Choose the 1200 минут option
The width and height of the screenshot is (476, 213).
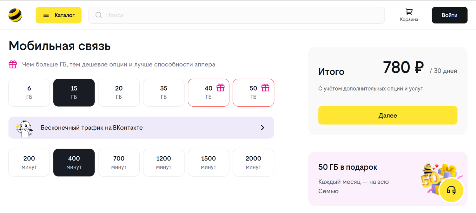163,162
